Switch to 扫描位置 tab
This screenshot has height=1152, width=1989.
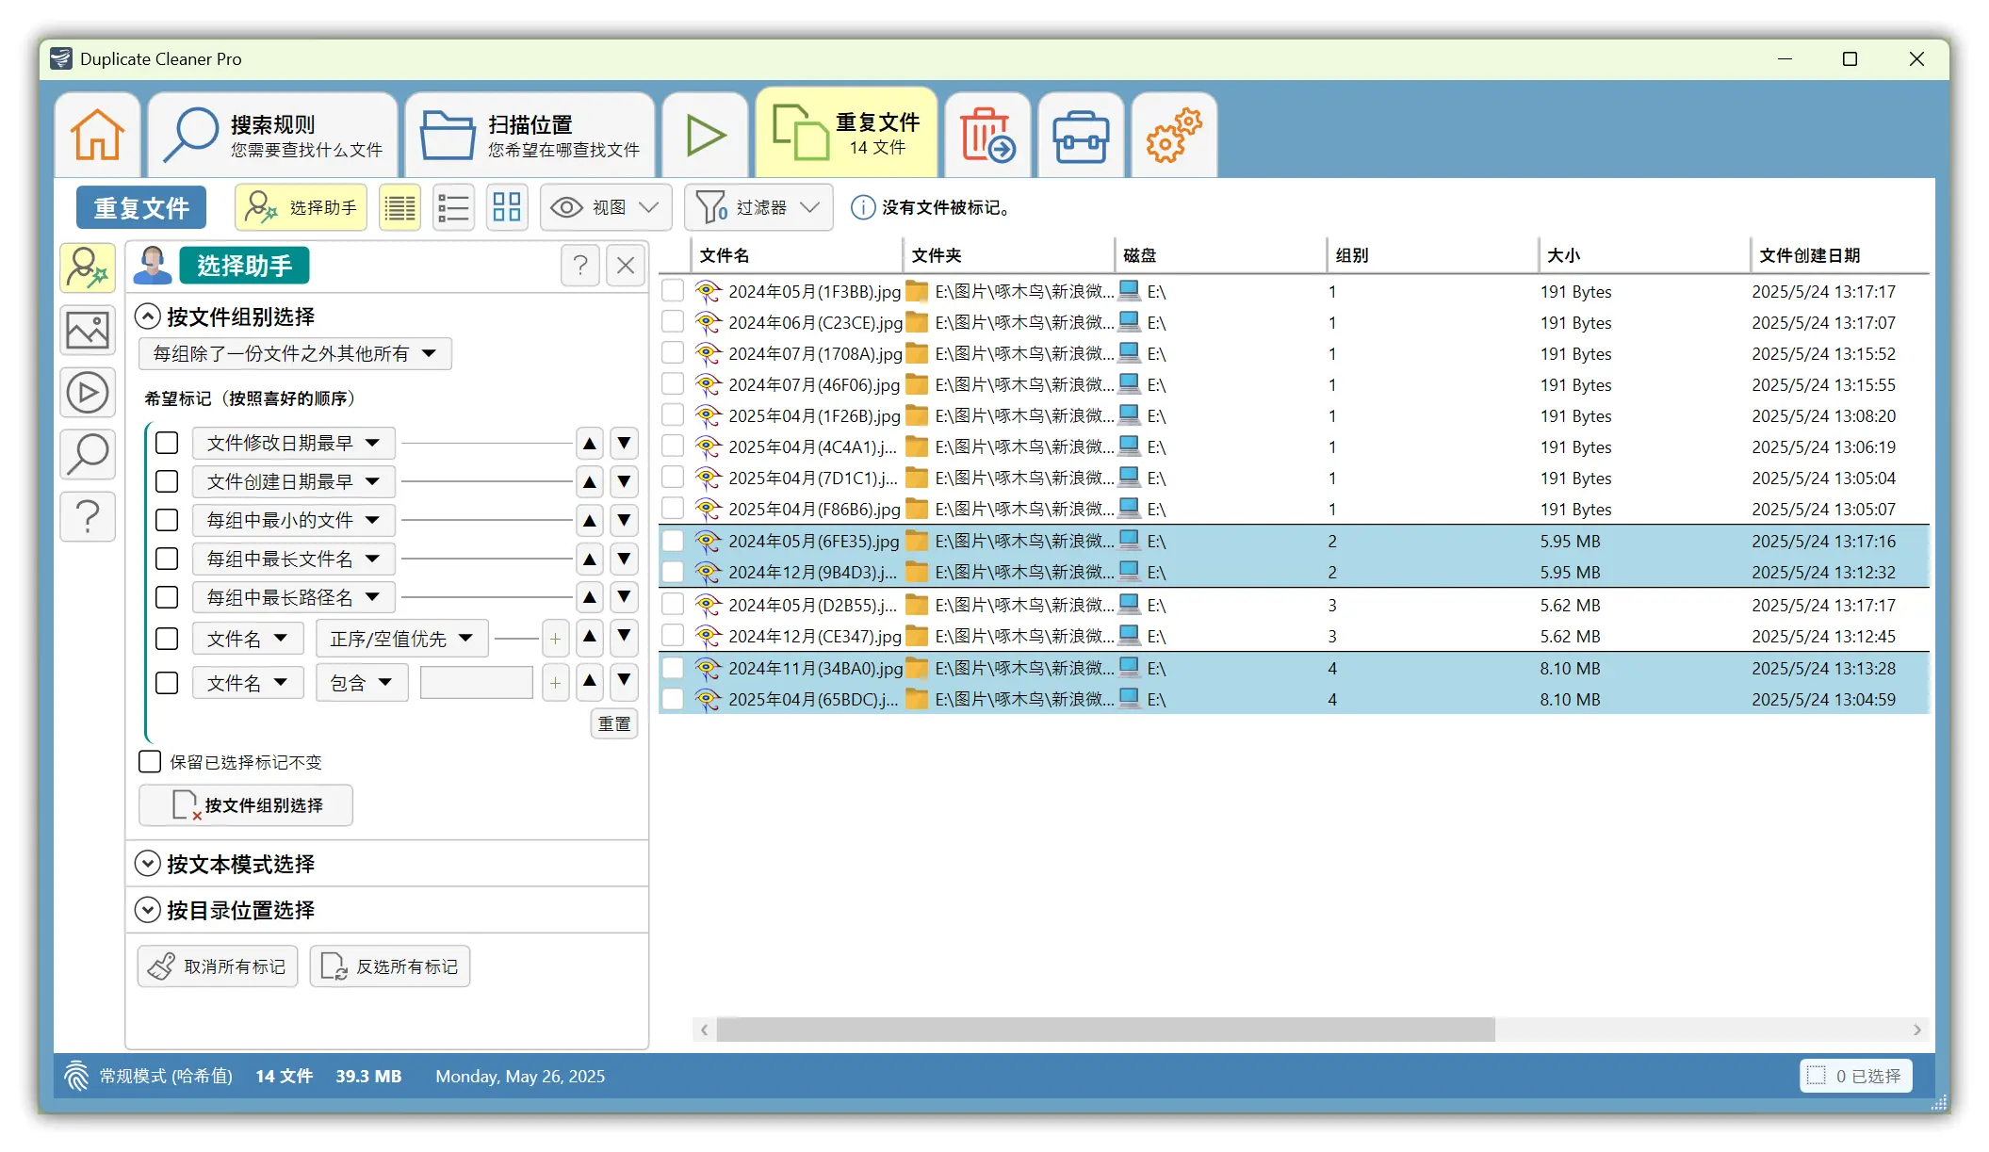point(530,135)
